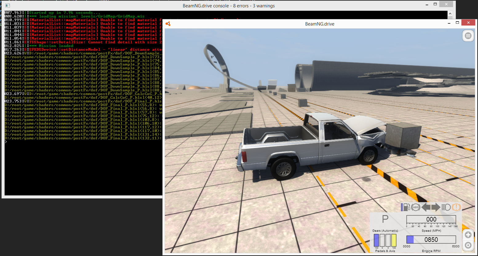This screenshot has height=256, width=478.
Task: Click console line 'Started up in 7.96 seconds...'
Action: 65,13
